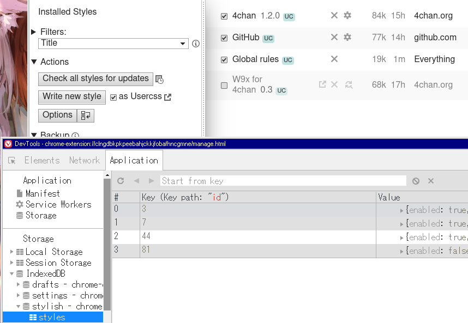Delete the GitHub style
Screen dimensions: 468x323
coord(334,38)
